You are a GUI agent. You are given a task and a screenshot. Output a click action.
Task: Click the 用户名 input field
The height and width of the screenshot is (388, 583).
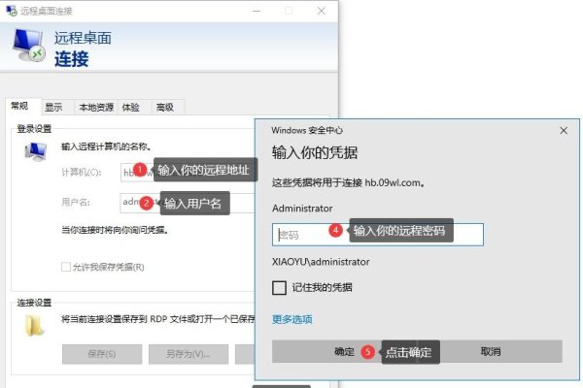click(188, 203)
